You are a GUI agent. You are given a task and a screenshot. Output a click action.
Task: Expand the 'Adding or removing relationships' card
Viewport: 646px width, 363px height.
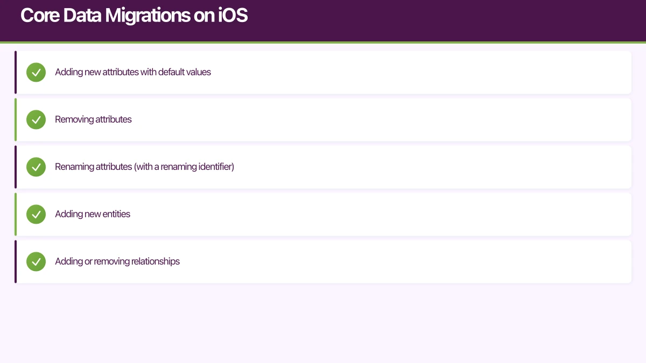point(323,261)
